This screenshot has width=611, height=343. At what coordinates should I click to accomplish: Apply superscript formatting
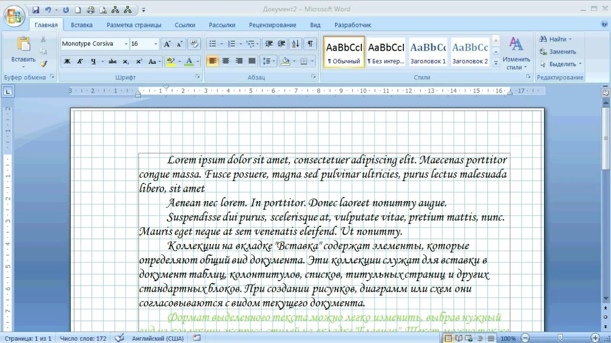click(139, 61)
